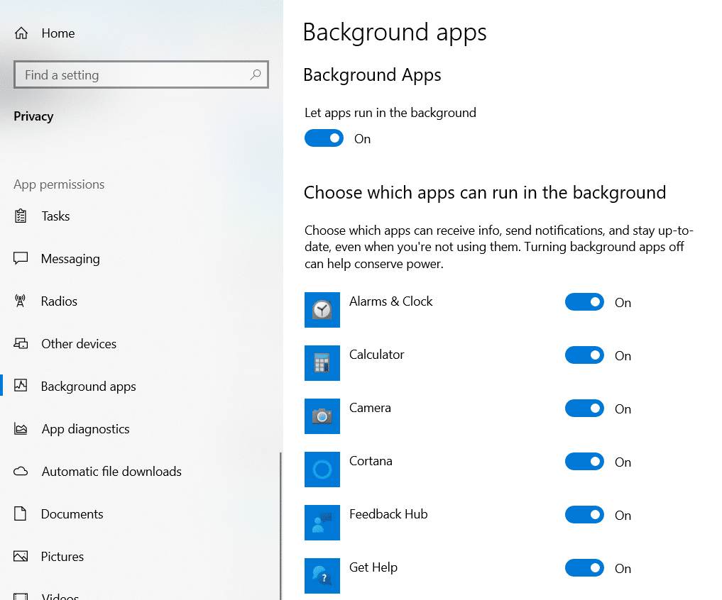Click the Calculator app icon
The image size is (722, 600).
pos(322,363)
